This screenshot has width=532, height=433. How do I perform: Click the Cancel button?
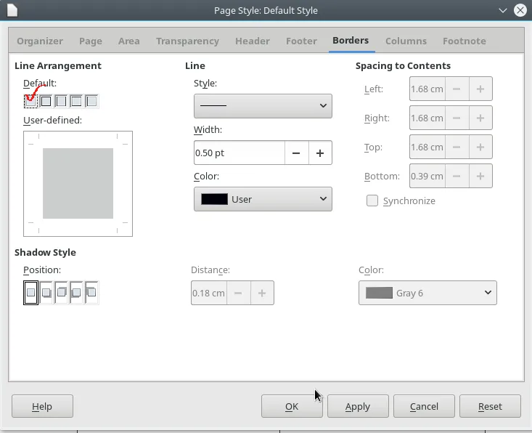424,406
